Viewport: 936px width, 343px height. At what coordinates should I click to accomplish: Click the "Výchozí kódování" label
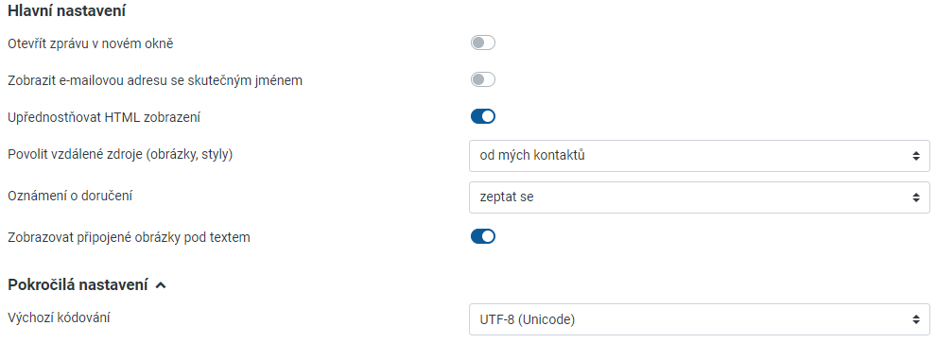tap(59, 317)
